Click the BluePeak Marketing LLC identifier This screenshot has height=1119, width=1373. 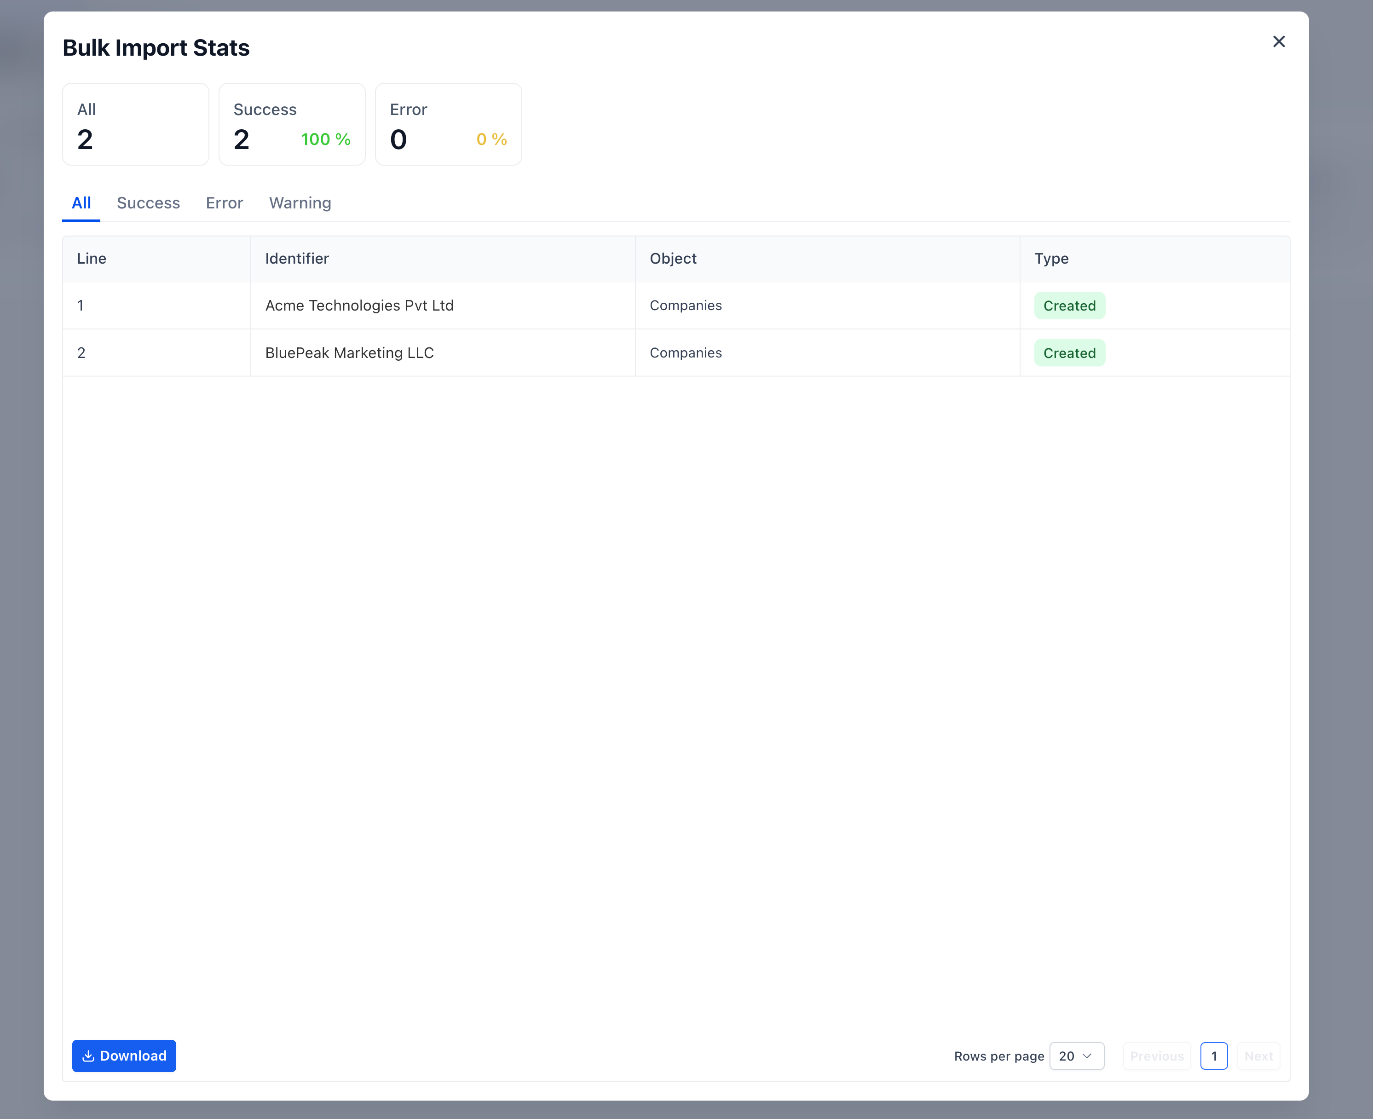(349, 352)
